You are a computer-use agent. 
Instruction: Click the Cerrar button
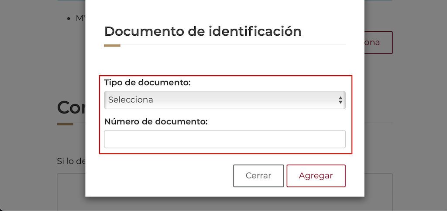[x=258, y=176]
